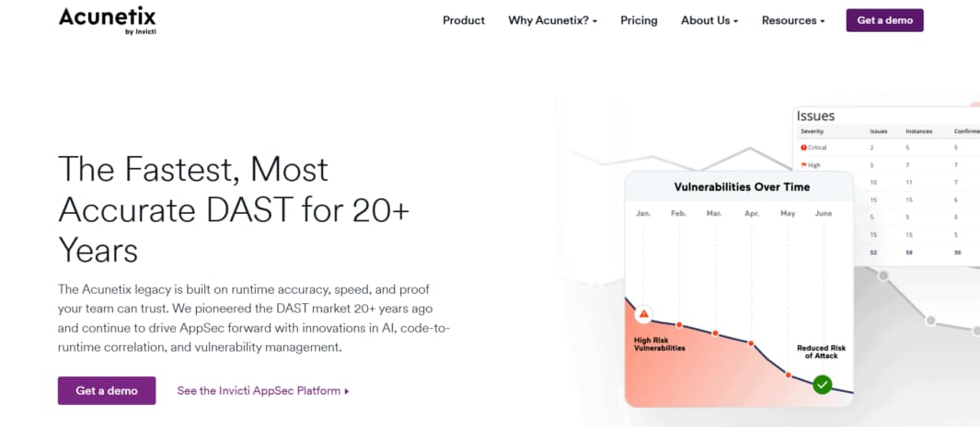
Task: Expand the Why Acunetix? dropdown
Action: tap(552, 20)
